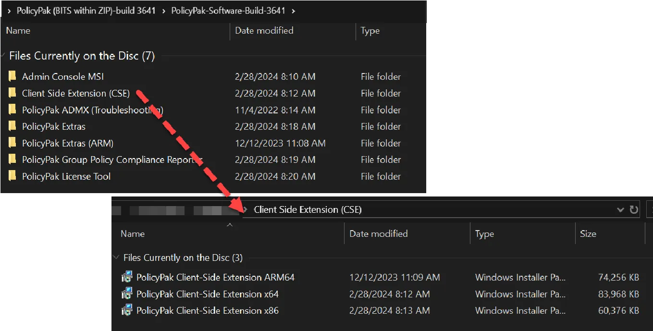Click the size value '74,256 KB'

pyautogui.click(x=618, y=277)
